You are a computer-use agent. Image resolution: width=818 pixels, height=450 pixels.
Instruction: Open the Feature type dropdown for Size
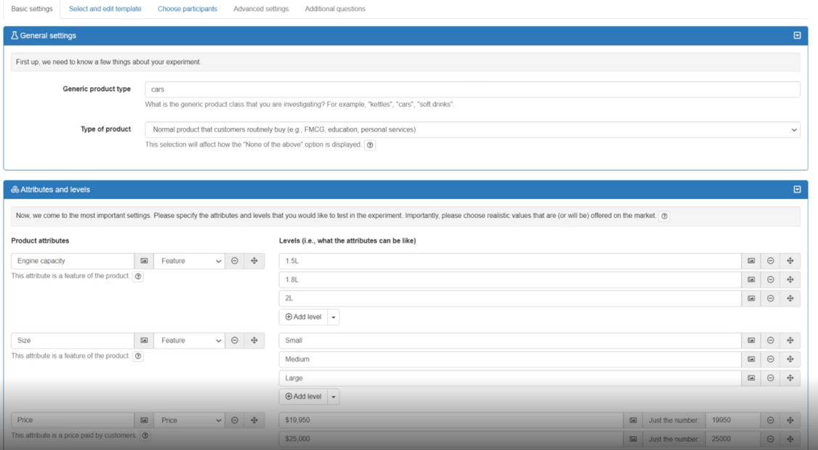(189, 340)
